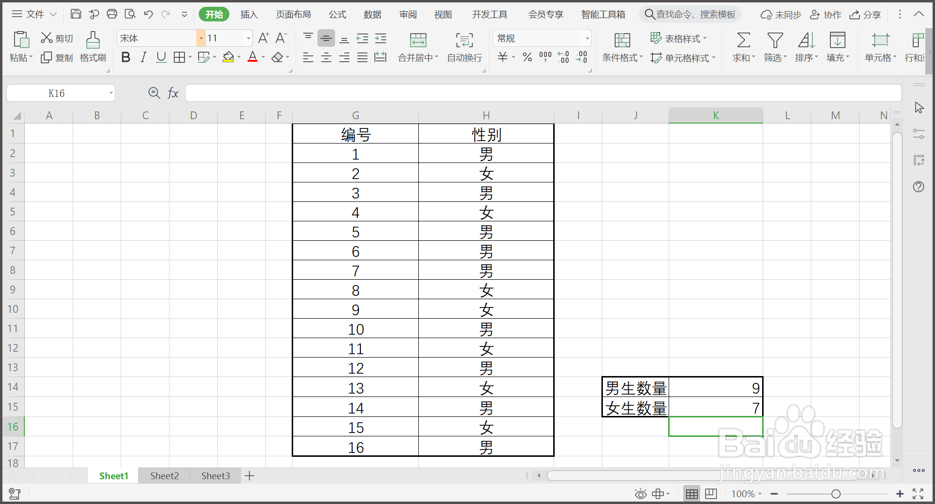Select column K header
This screenshot has width=935, height=504.
coord(715,115)
